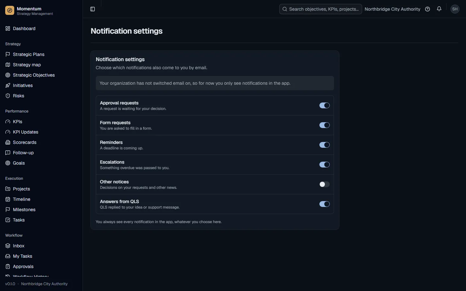Image resolution: width=466 pixels, height=291 pixels.
Task: Collapse the sidebar with panel icon
Action: 93,9
